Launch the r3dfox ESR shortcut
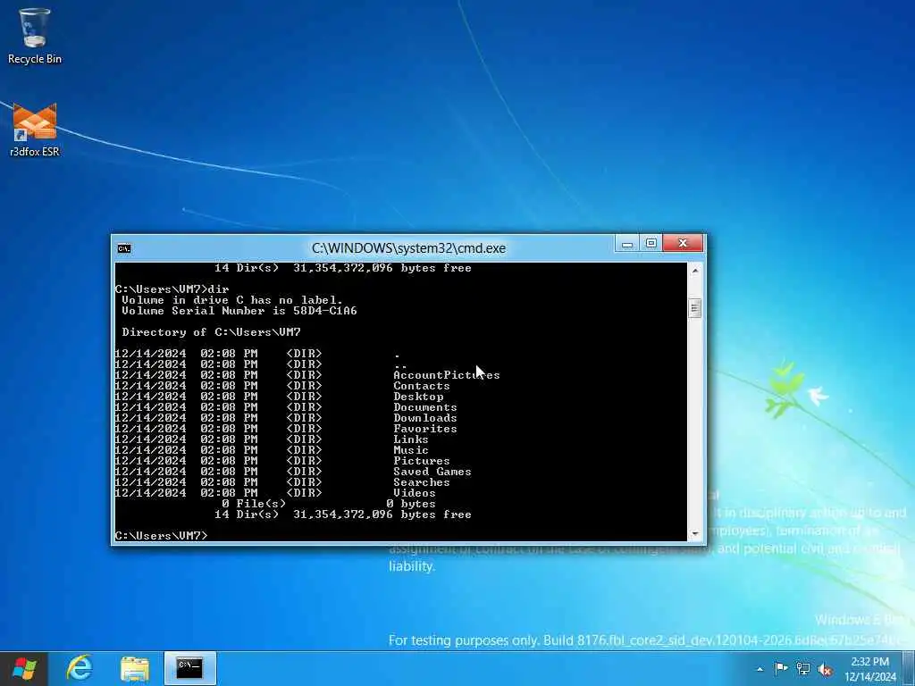Image resolution: width=915 pixels, height=686 pixels. tap(35, 130)
